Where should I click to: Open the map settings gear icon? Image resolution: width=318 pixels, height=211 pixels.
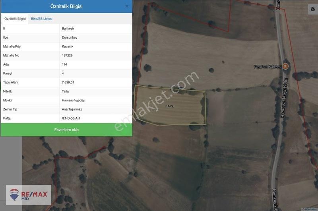point(313,9)
